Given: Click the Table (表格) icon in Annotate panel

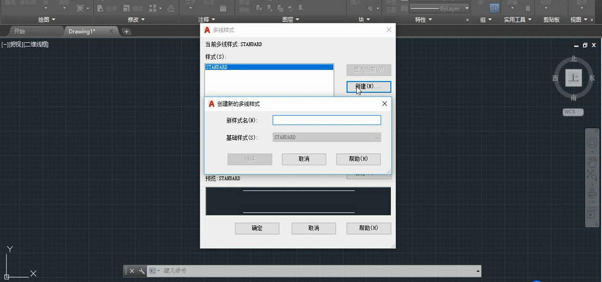Looking at the screenshot, I should coord(223,9).
